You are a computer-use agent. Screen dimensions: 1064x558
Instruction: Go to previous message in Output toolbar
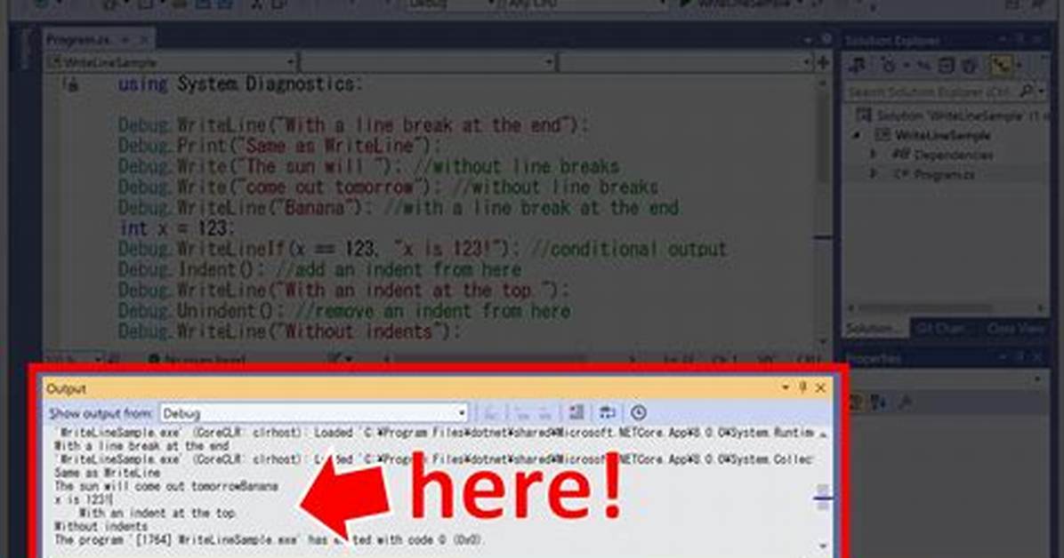(522, 412)
